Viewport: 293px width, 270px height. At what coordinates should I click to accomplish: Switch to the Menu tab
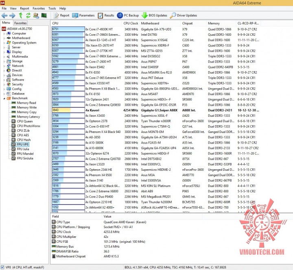tap(6, 23)
